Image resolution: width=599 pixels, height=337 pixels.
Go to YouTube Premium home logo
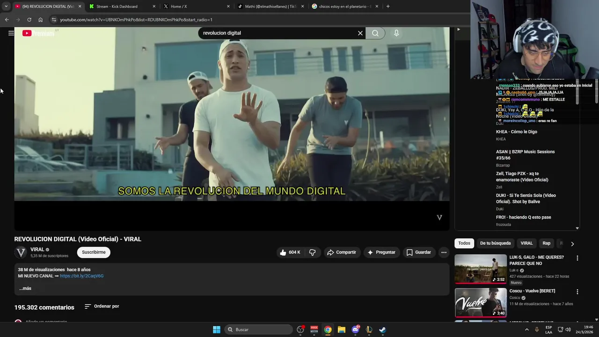[x=38, y=33]
